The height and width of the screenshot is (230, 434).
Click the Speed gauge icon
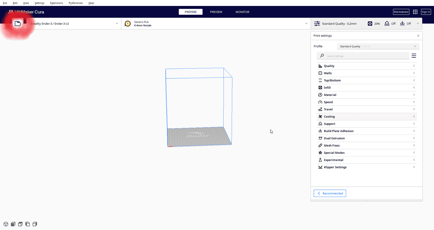coord(320,102)
